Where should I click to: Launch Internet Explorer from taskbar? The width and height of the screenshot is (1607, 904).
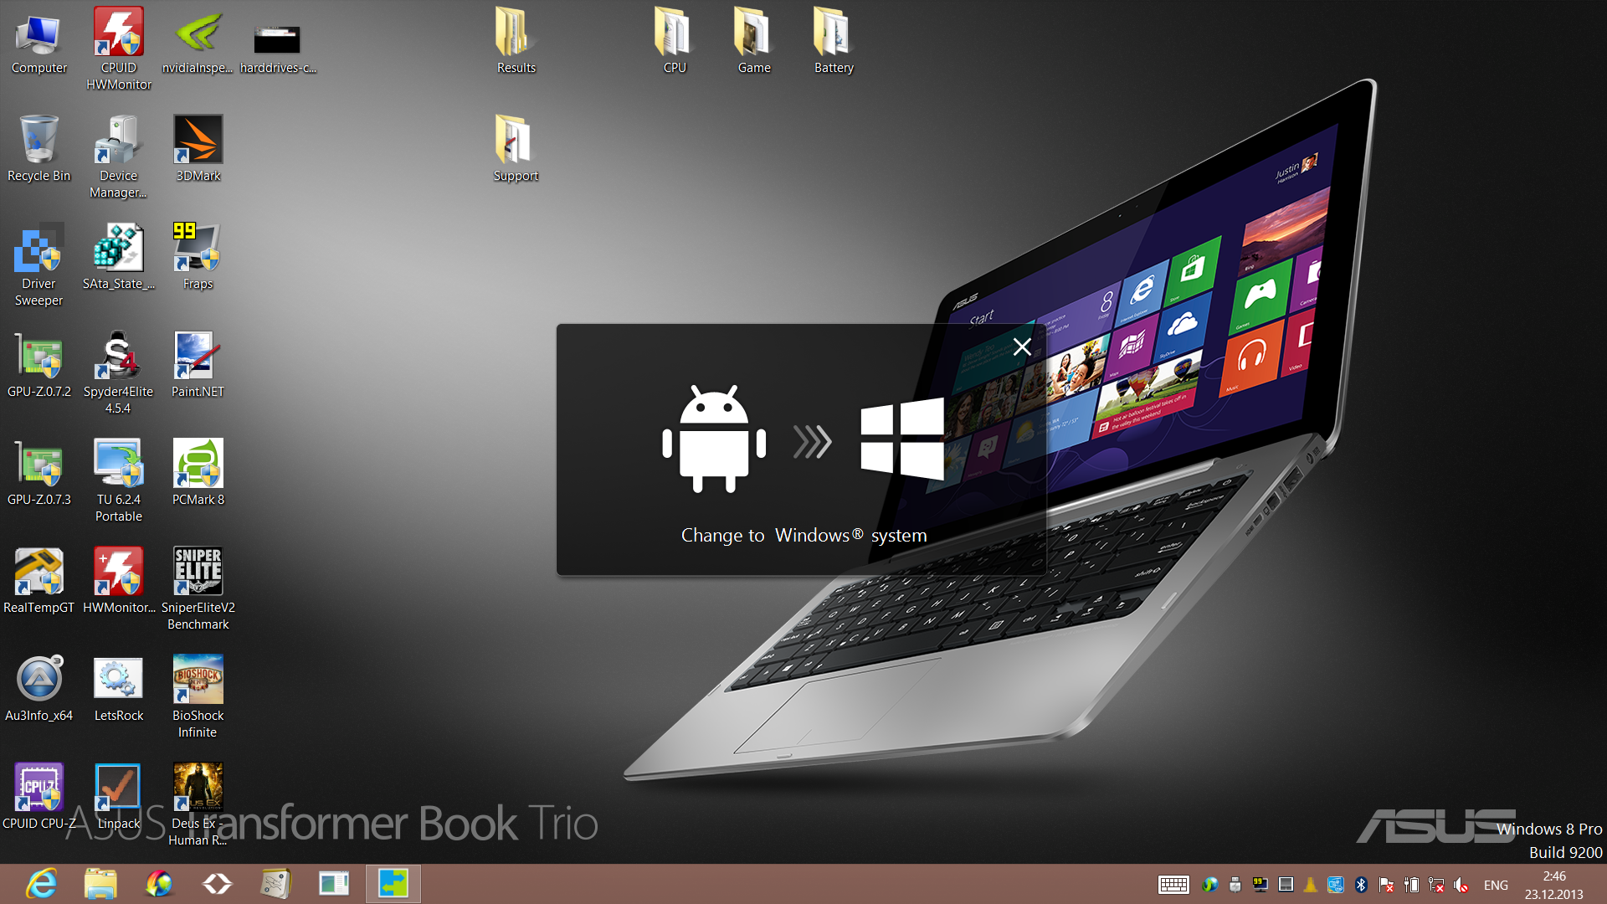pyautogui.click(x=42, y=884)
